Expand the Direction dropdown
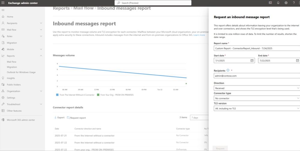The height and width of the screenshot is (151, 300). 257,88
